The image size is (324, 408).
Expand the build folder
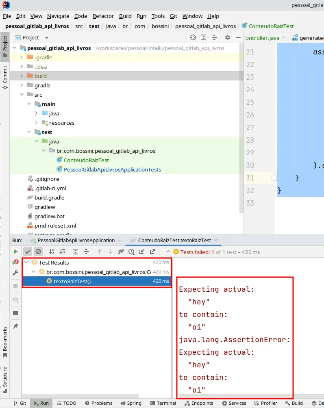(x=22, y=76)
